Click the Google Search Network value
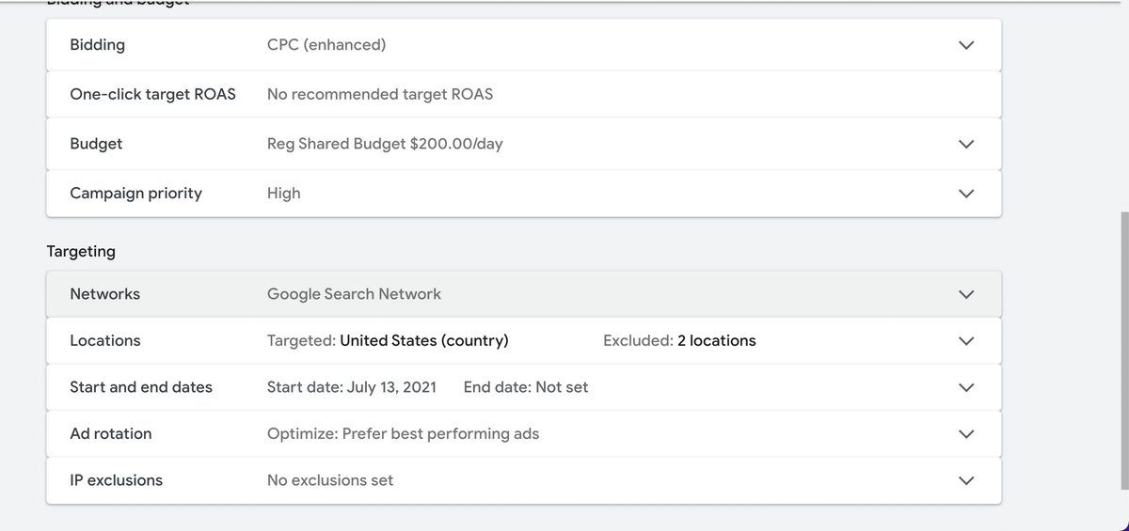Screen dimensions: 1129x531 pyautogui.click(x=354, y=294)
